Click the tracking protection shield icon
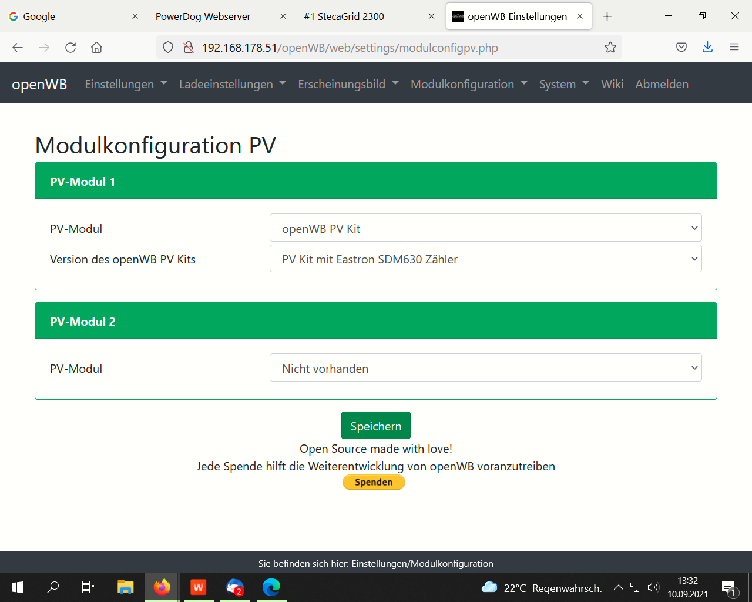 click(168, 48)
